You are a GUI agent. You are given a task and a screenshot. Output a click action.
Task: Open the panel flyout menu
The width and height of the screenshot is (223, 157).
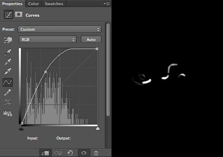[107, 3]
